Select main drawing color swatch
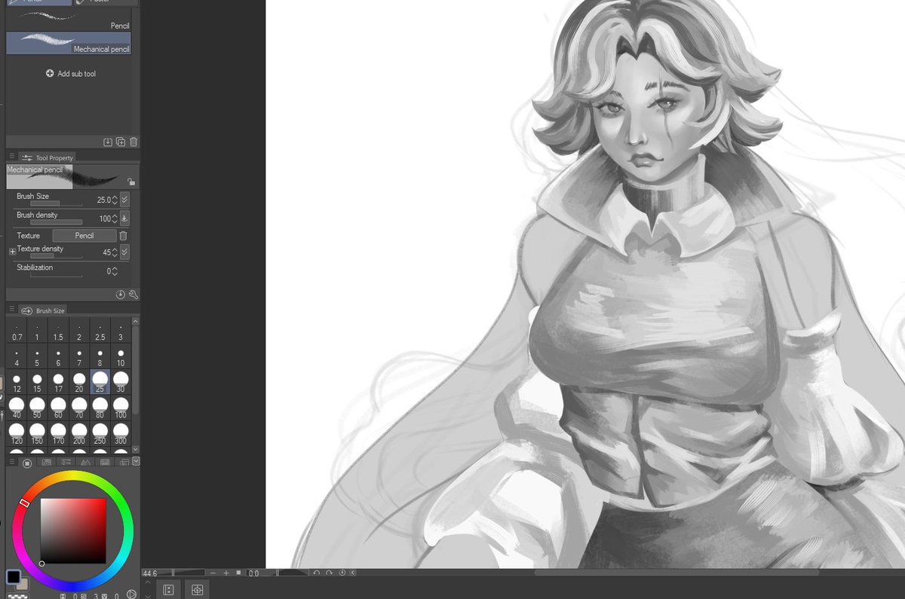Viewport: 905px width, 599px height. (14, 576)
